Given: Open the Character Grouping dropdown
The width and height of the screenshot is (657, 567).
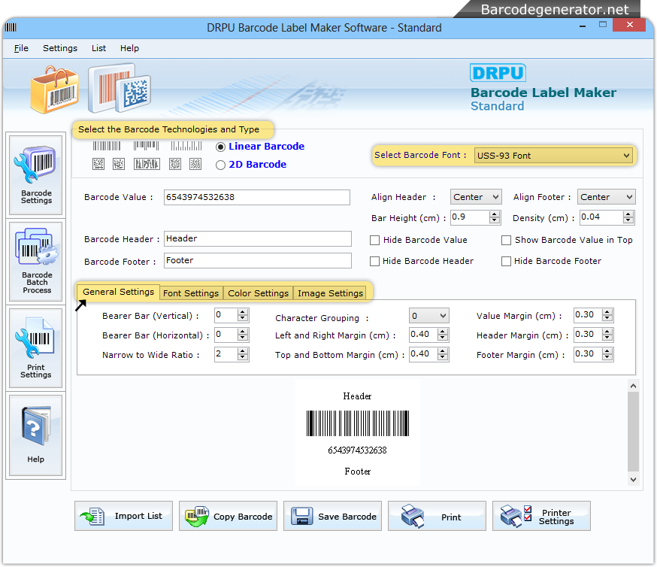Looking at the screenshot, I should pyautogui.click(x=429, y=316).
